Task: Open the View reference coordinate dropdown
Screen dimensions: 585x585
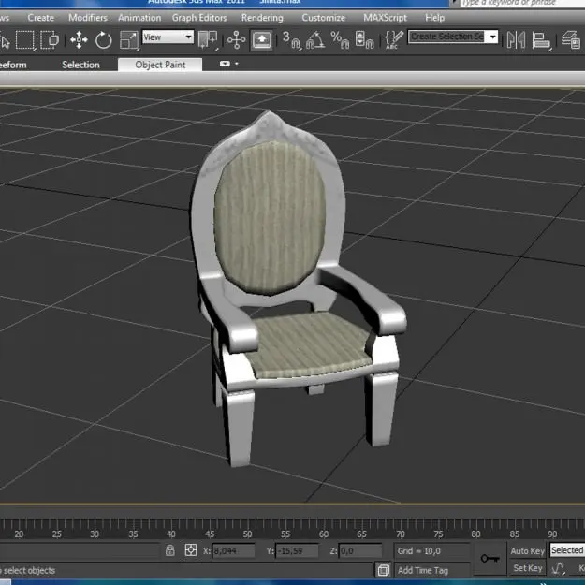Action: point(168,37)
